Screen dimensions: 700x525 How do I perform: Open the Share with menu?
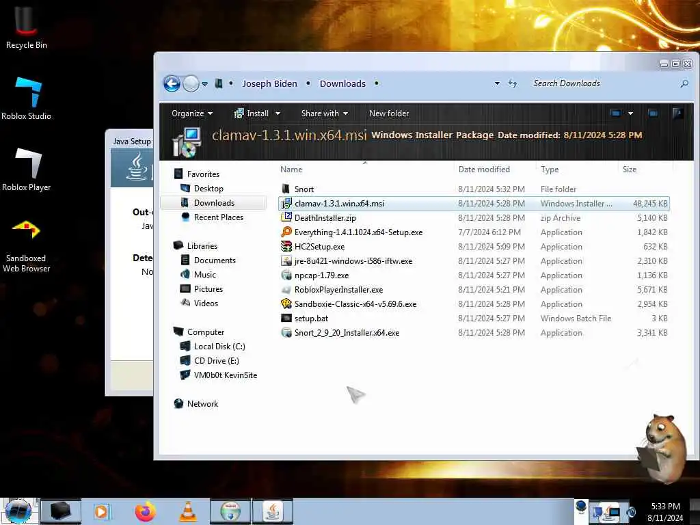point(324,113)
